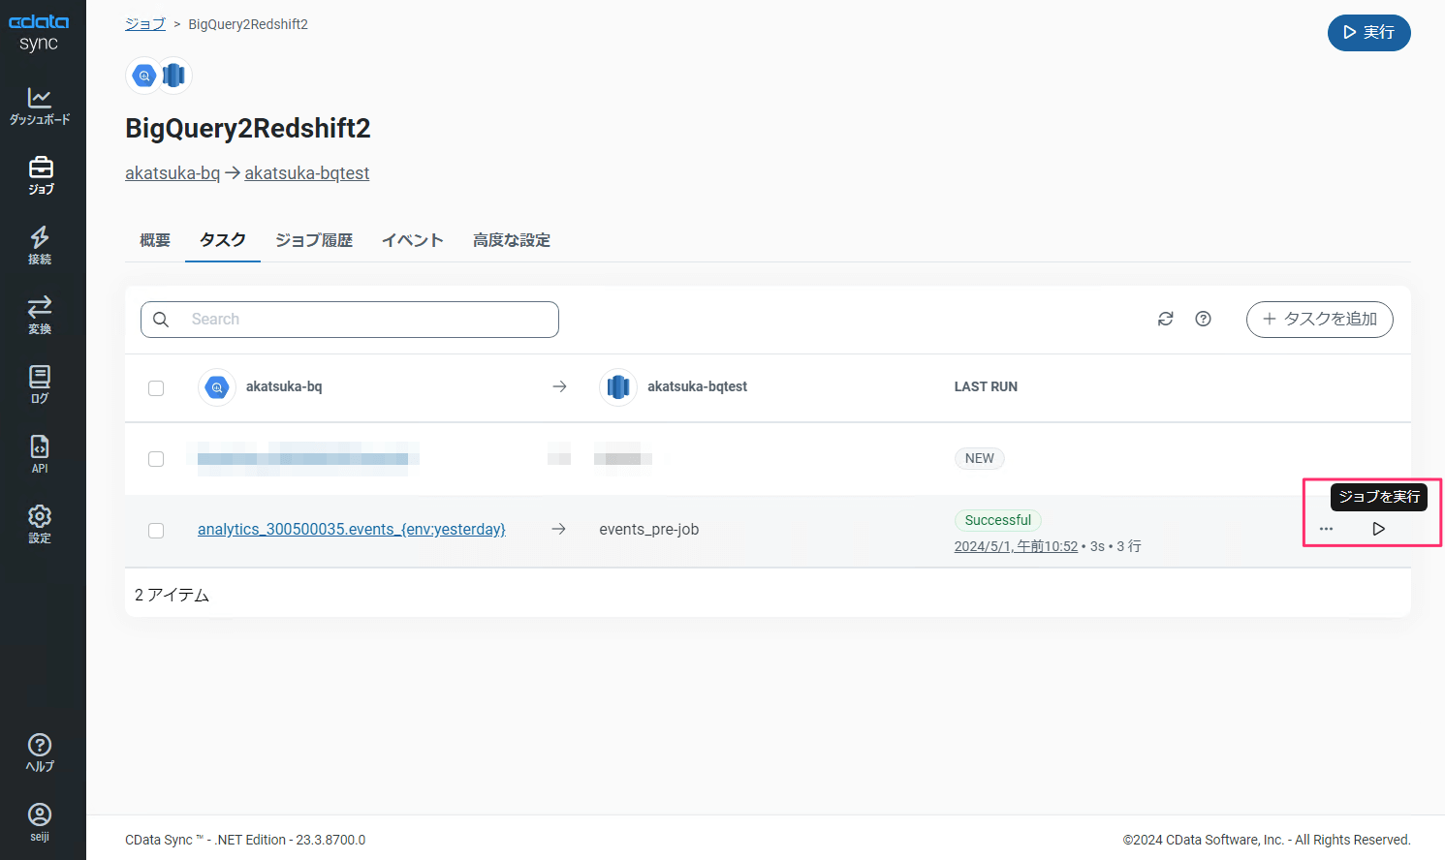This screenshot has width=1445, height=860.
Task: Click the akatsuka-bq BigQuery icon in table header
Action: [217, 387]
